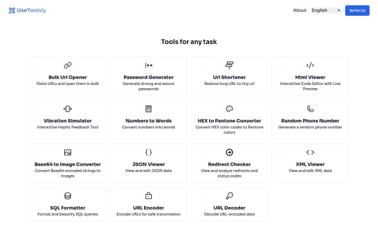Click the Random Phone Number handset icon
378x236 pixels.
310,109
